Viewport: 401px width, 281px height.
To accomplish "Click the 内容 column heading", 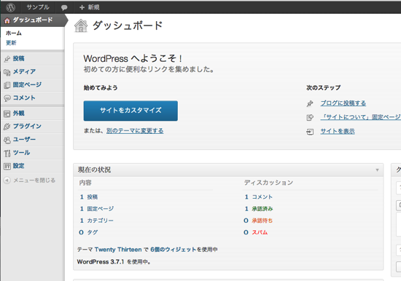I will click(x=85, y=183).
